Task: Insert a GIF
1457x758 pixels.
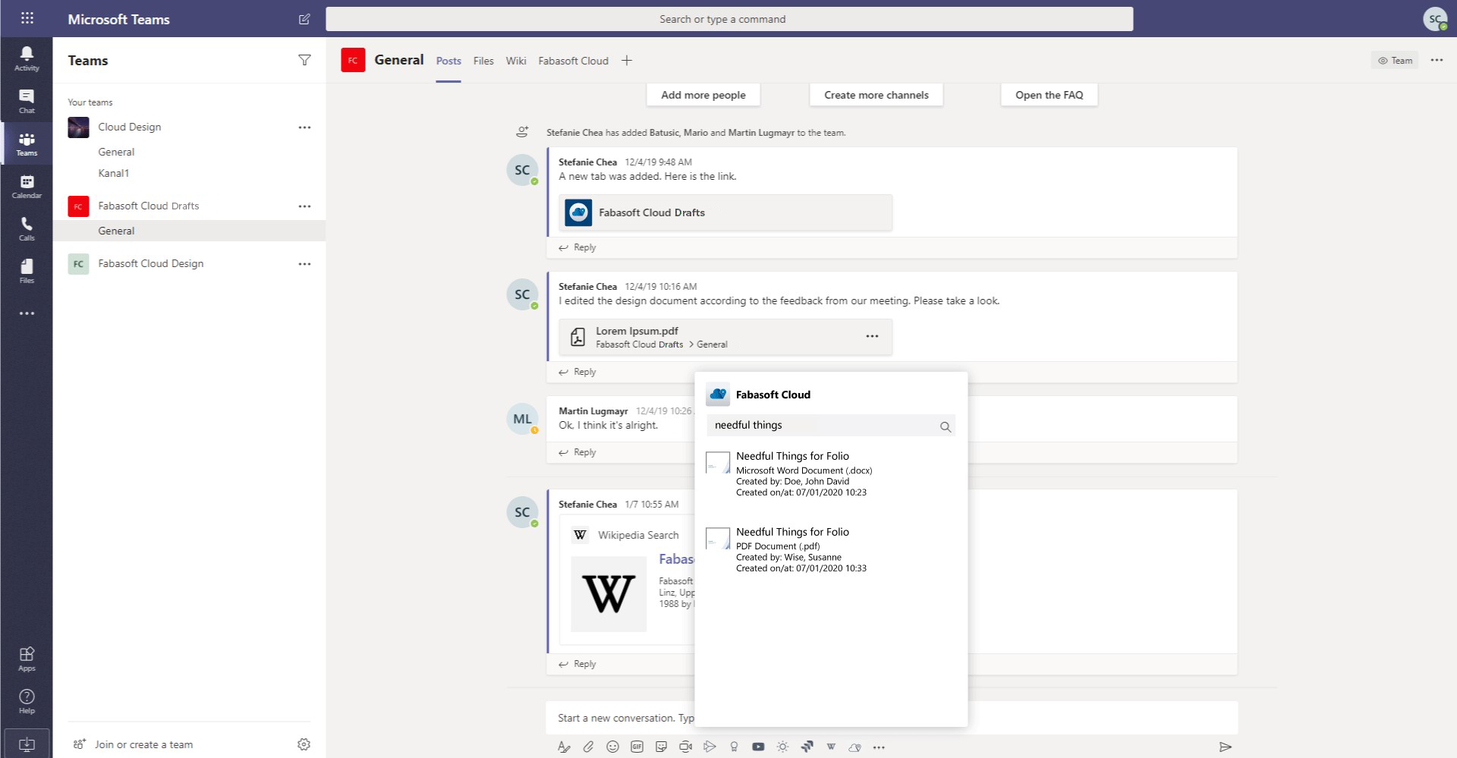Action: tap(637, 747)
